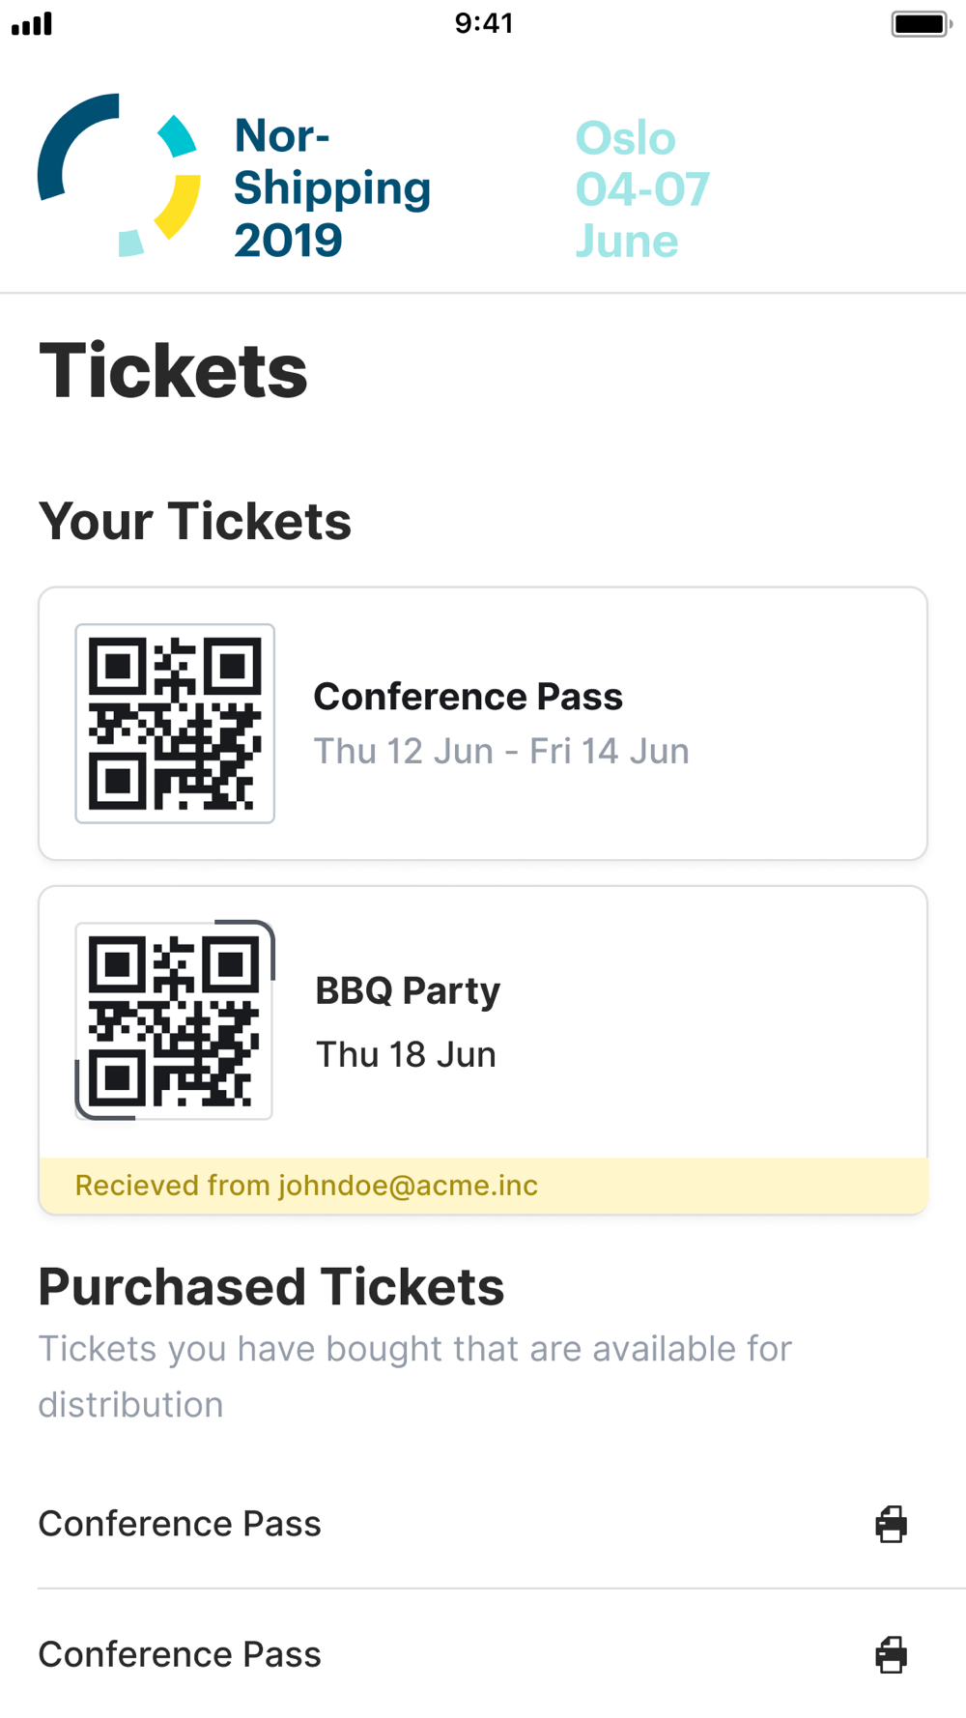
Task: Tap the Nor-Shipping circular logo icon
Action: tap(119, 175)
